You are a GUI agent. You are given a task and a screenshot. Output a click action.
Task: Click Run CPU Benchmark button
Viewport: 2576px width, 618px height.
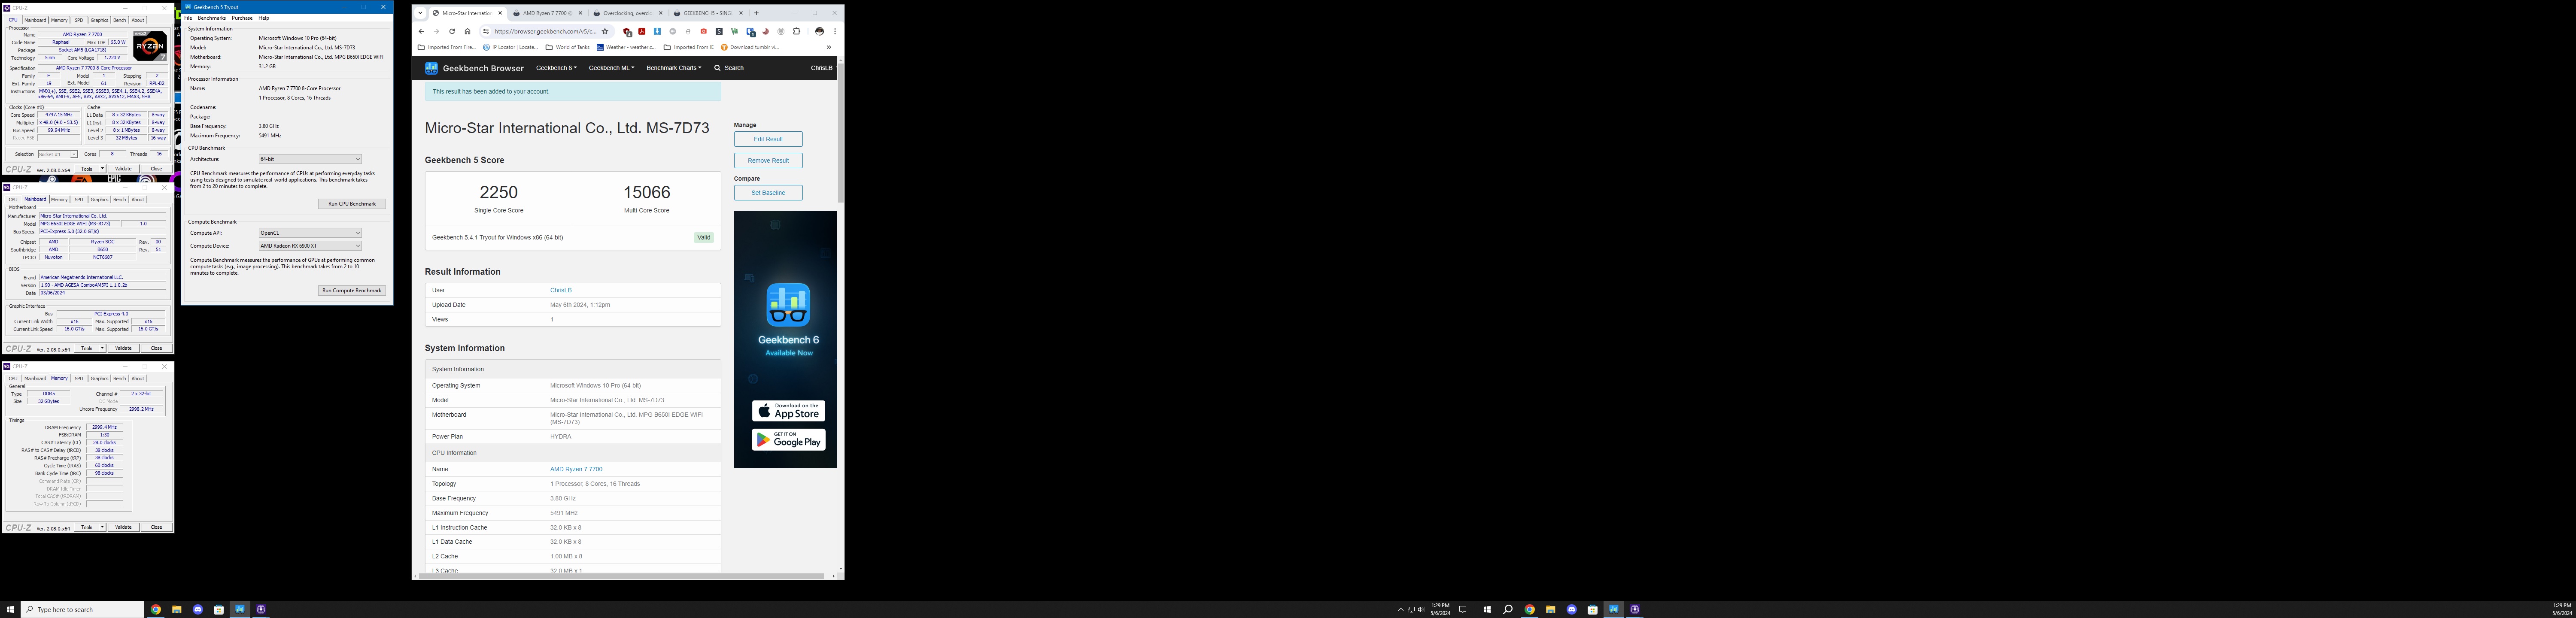click(x=352, y=204)
